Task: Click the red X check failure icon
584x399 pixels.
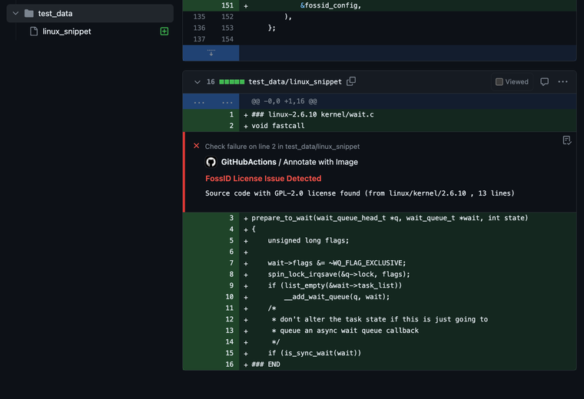Action: point(196,146)
